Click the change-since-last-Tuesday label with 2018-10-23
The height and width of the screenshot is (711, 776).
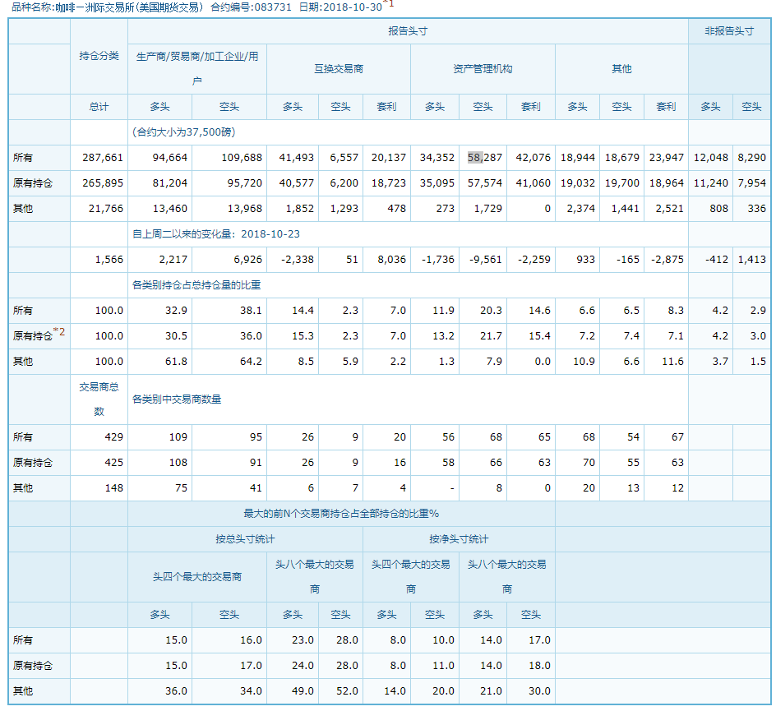pos(215,234)
